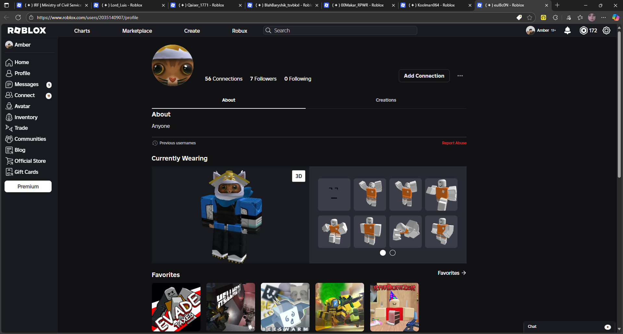Close the eulBc0N browser tab

546,5
